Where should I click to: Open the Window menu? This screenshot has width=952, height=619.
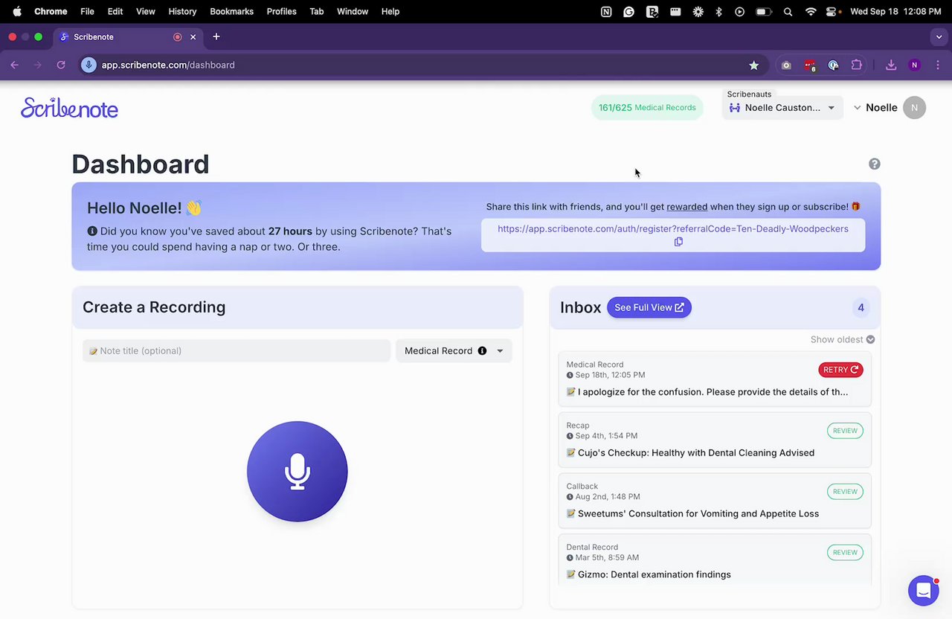coord(353,12)
